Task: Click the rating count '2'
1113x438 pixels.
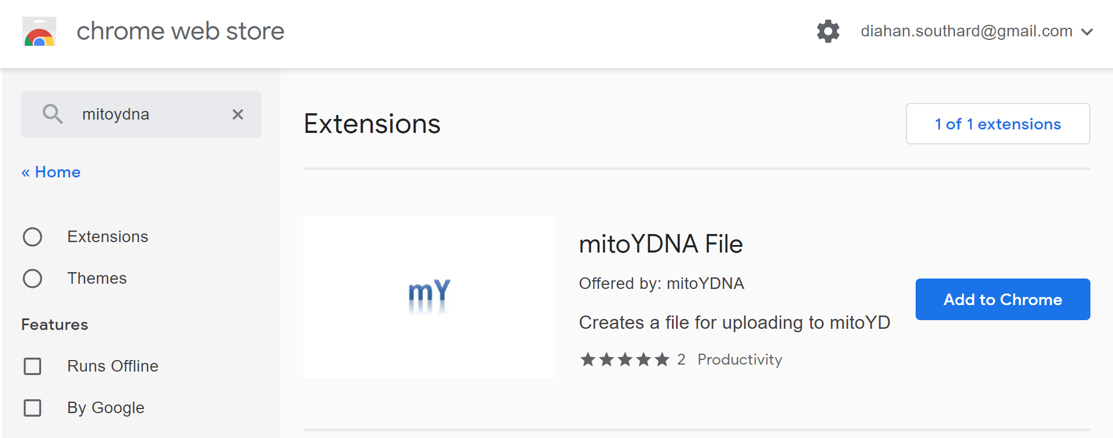Action: (x=681, y=359)
